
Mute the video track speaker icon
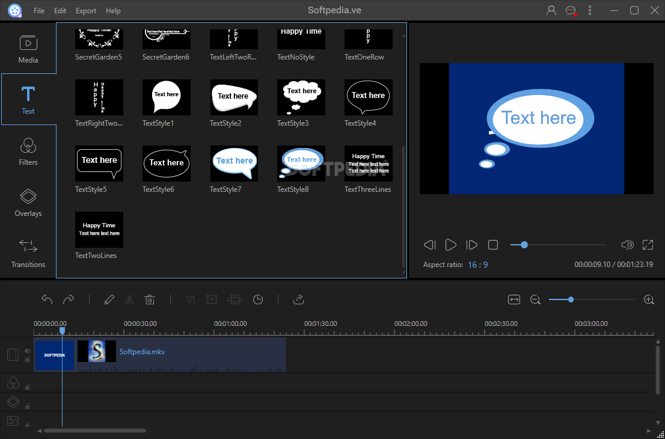27,351
